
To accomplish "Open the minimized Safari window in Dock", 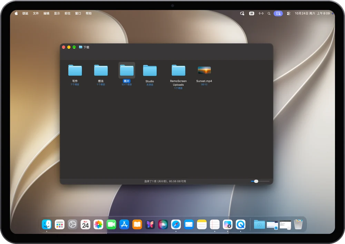I will pyautogui.click(x=273, y=225).
